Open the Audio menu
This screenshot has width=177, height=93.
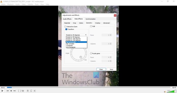[x=17, y=4]
